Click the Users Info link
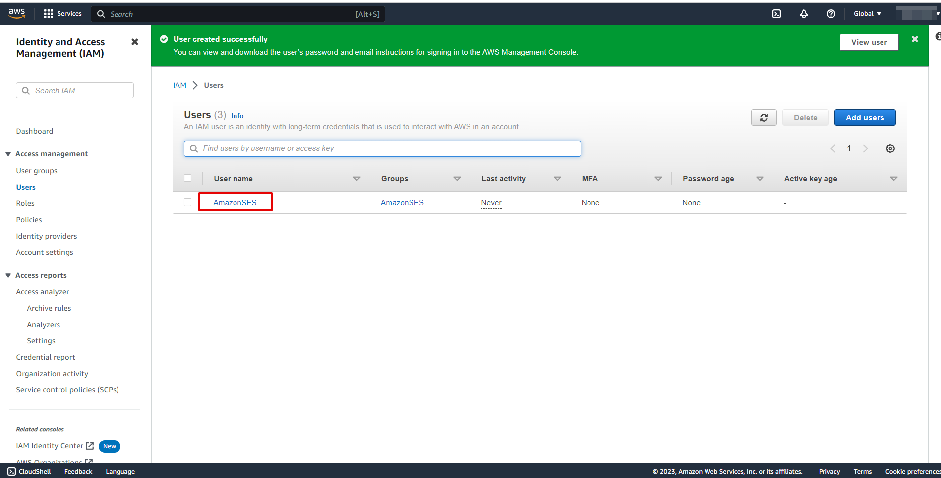This screenshot has width=941, height=478. tap(237, 116)
